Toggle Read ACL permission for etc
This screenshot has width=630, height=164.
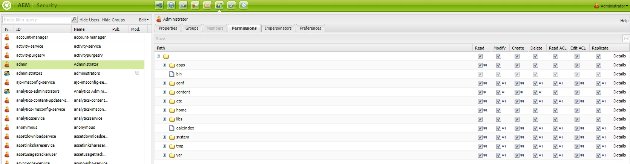[555, 101]
